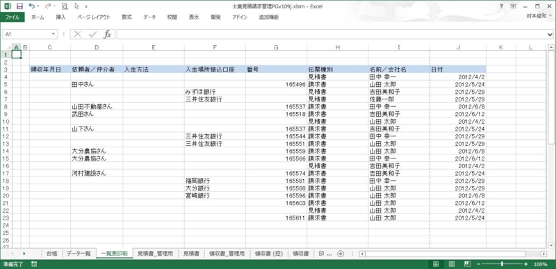Image resolution: width=556 pixels, height=269 pixels.
Task: Click the zoom slider handle
Action: click(x=502, y=264)
